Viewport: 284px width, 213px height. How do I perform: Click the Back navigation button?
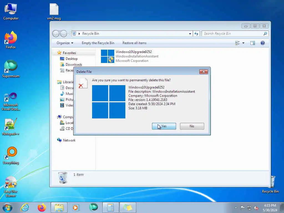pyautogui.click(x=56, y=34)
